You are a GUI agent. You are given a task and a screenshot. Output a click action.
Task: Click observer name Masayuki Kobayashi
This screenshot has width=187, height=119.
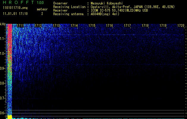coord(107,3)
